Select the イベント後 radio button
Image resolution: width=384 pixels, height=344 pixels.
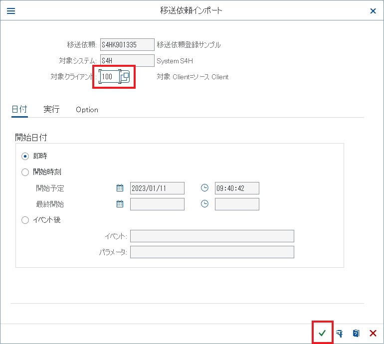(x=25, y=220)
